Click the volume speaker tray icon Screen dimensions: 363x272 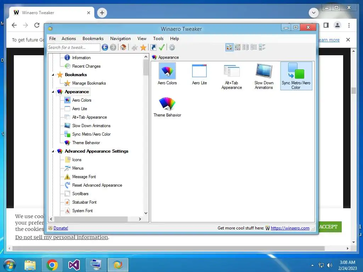coord(329,265)
